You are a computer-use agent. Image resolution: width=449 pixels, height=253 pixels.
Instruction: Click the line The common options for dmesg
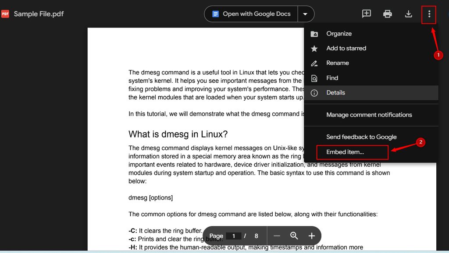click(253, 214)
